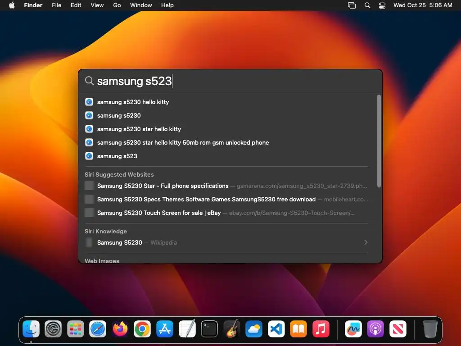Open the Finder menu

point(33,5)
